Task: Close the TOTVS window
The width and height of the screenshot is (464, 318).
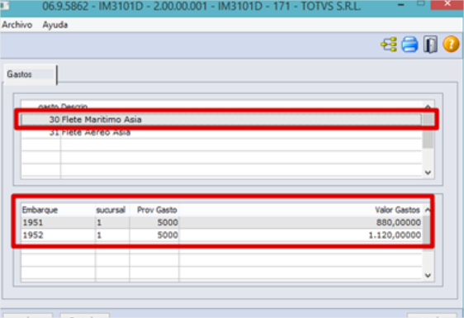Action: [x=447, y=4]
